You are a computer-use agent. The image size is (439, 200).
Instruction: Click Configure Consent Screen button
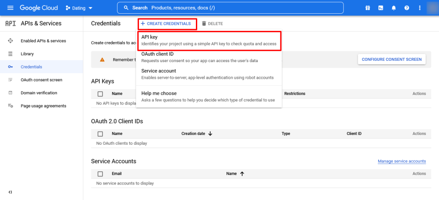[x=391, y=59]
